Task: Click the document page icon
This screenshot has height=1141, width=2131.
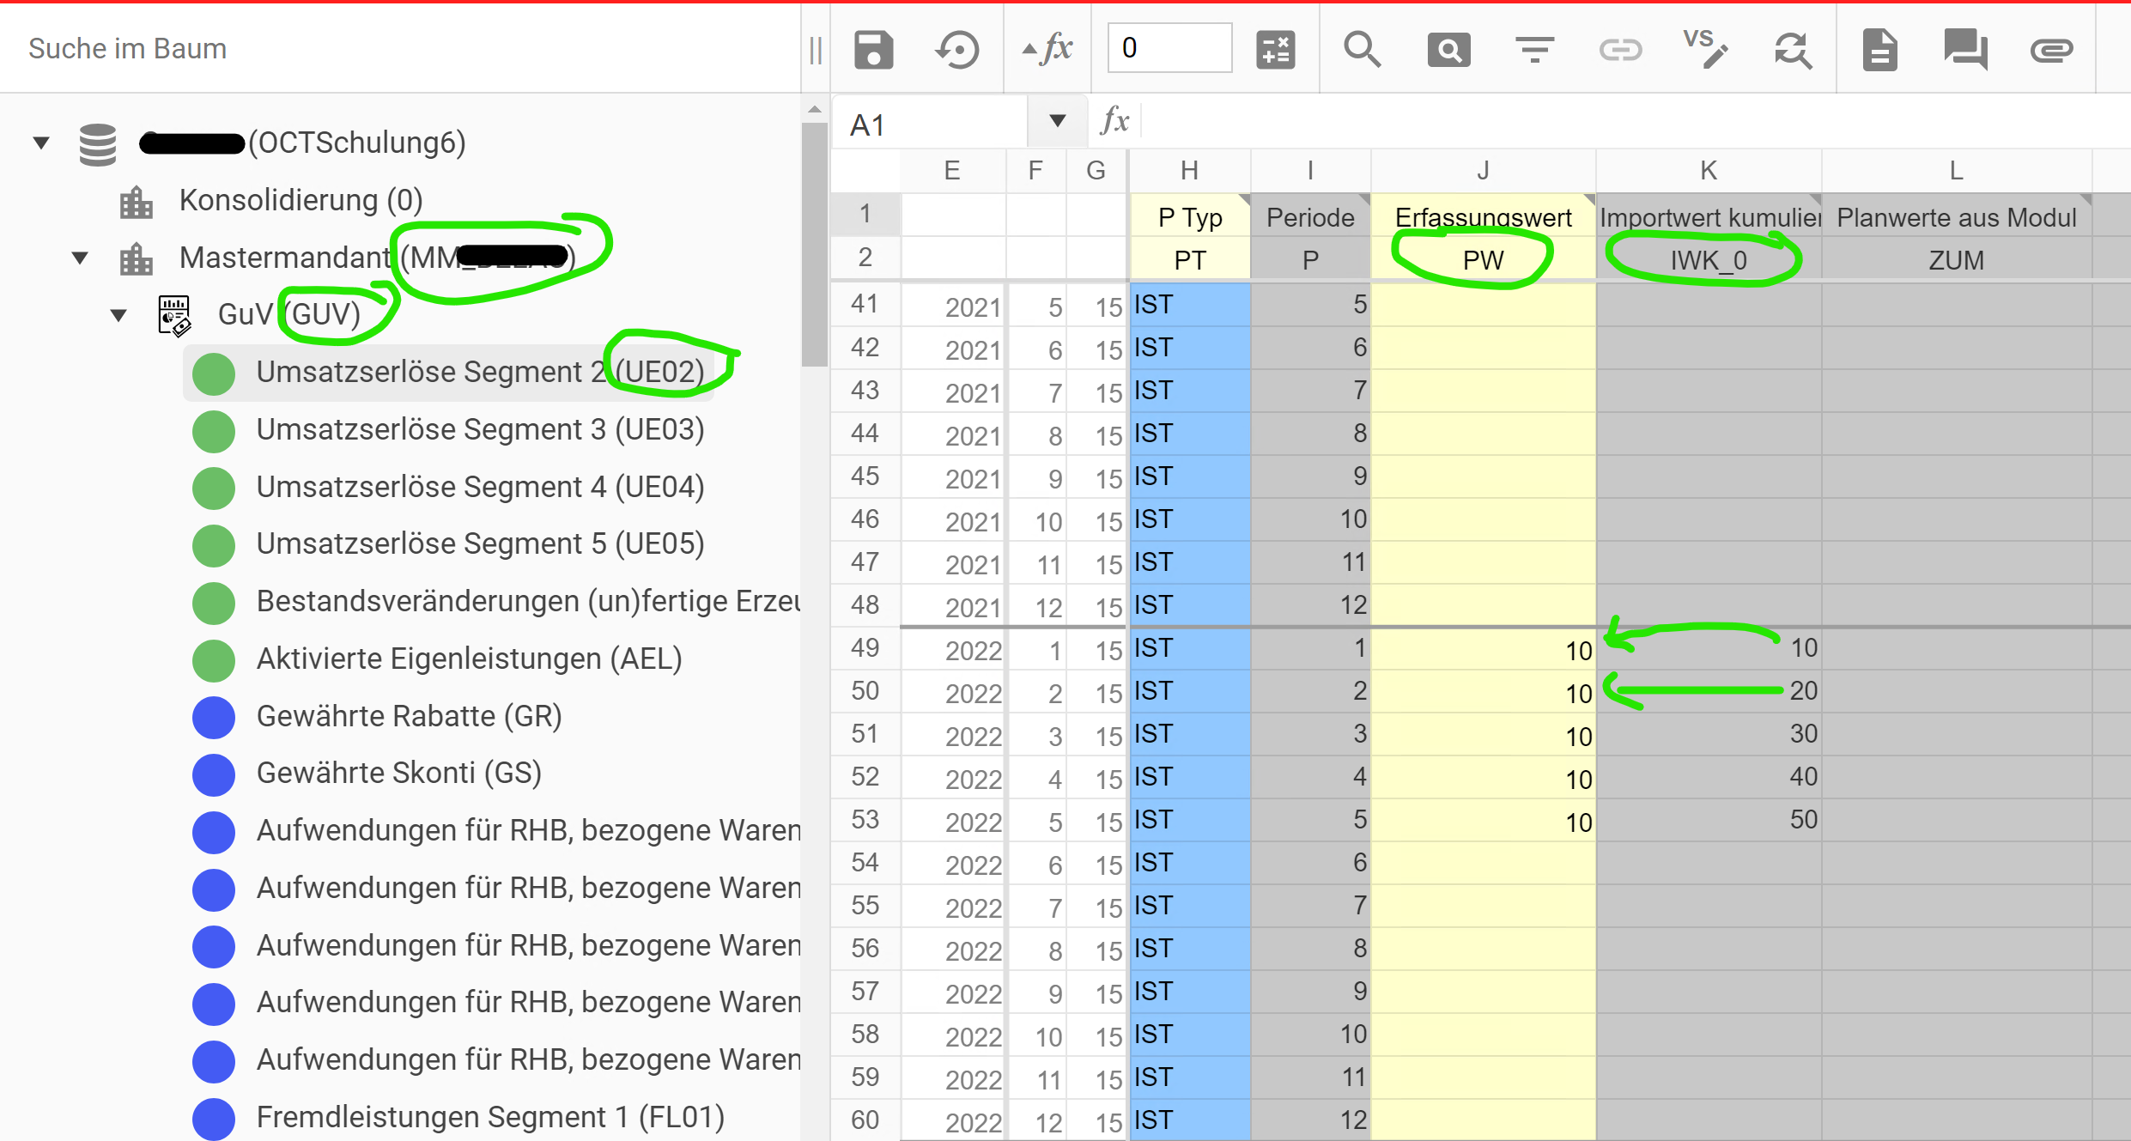Action: [1879, 49]
